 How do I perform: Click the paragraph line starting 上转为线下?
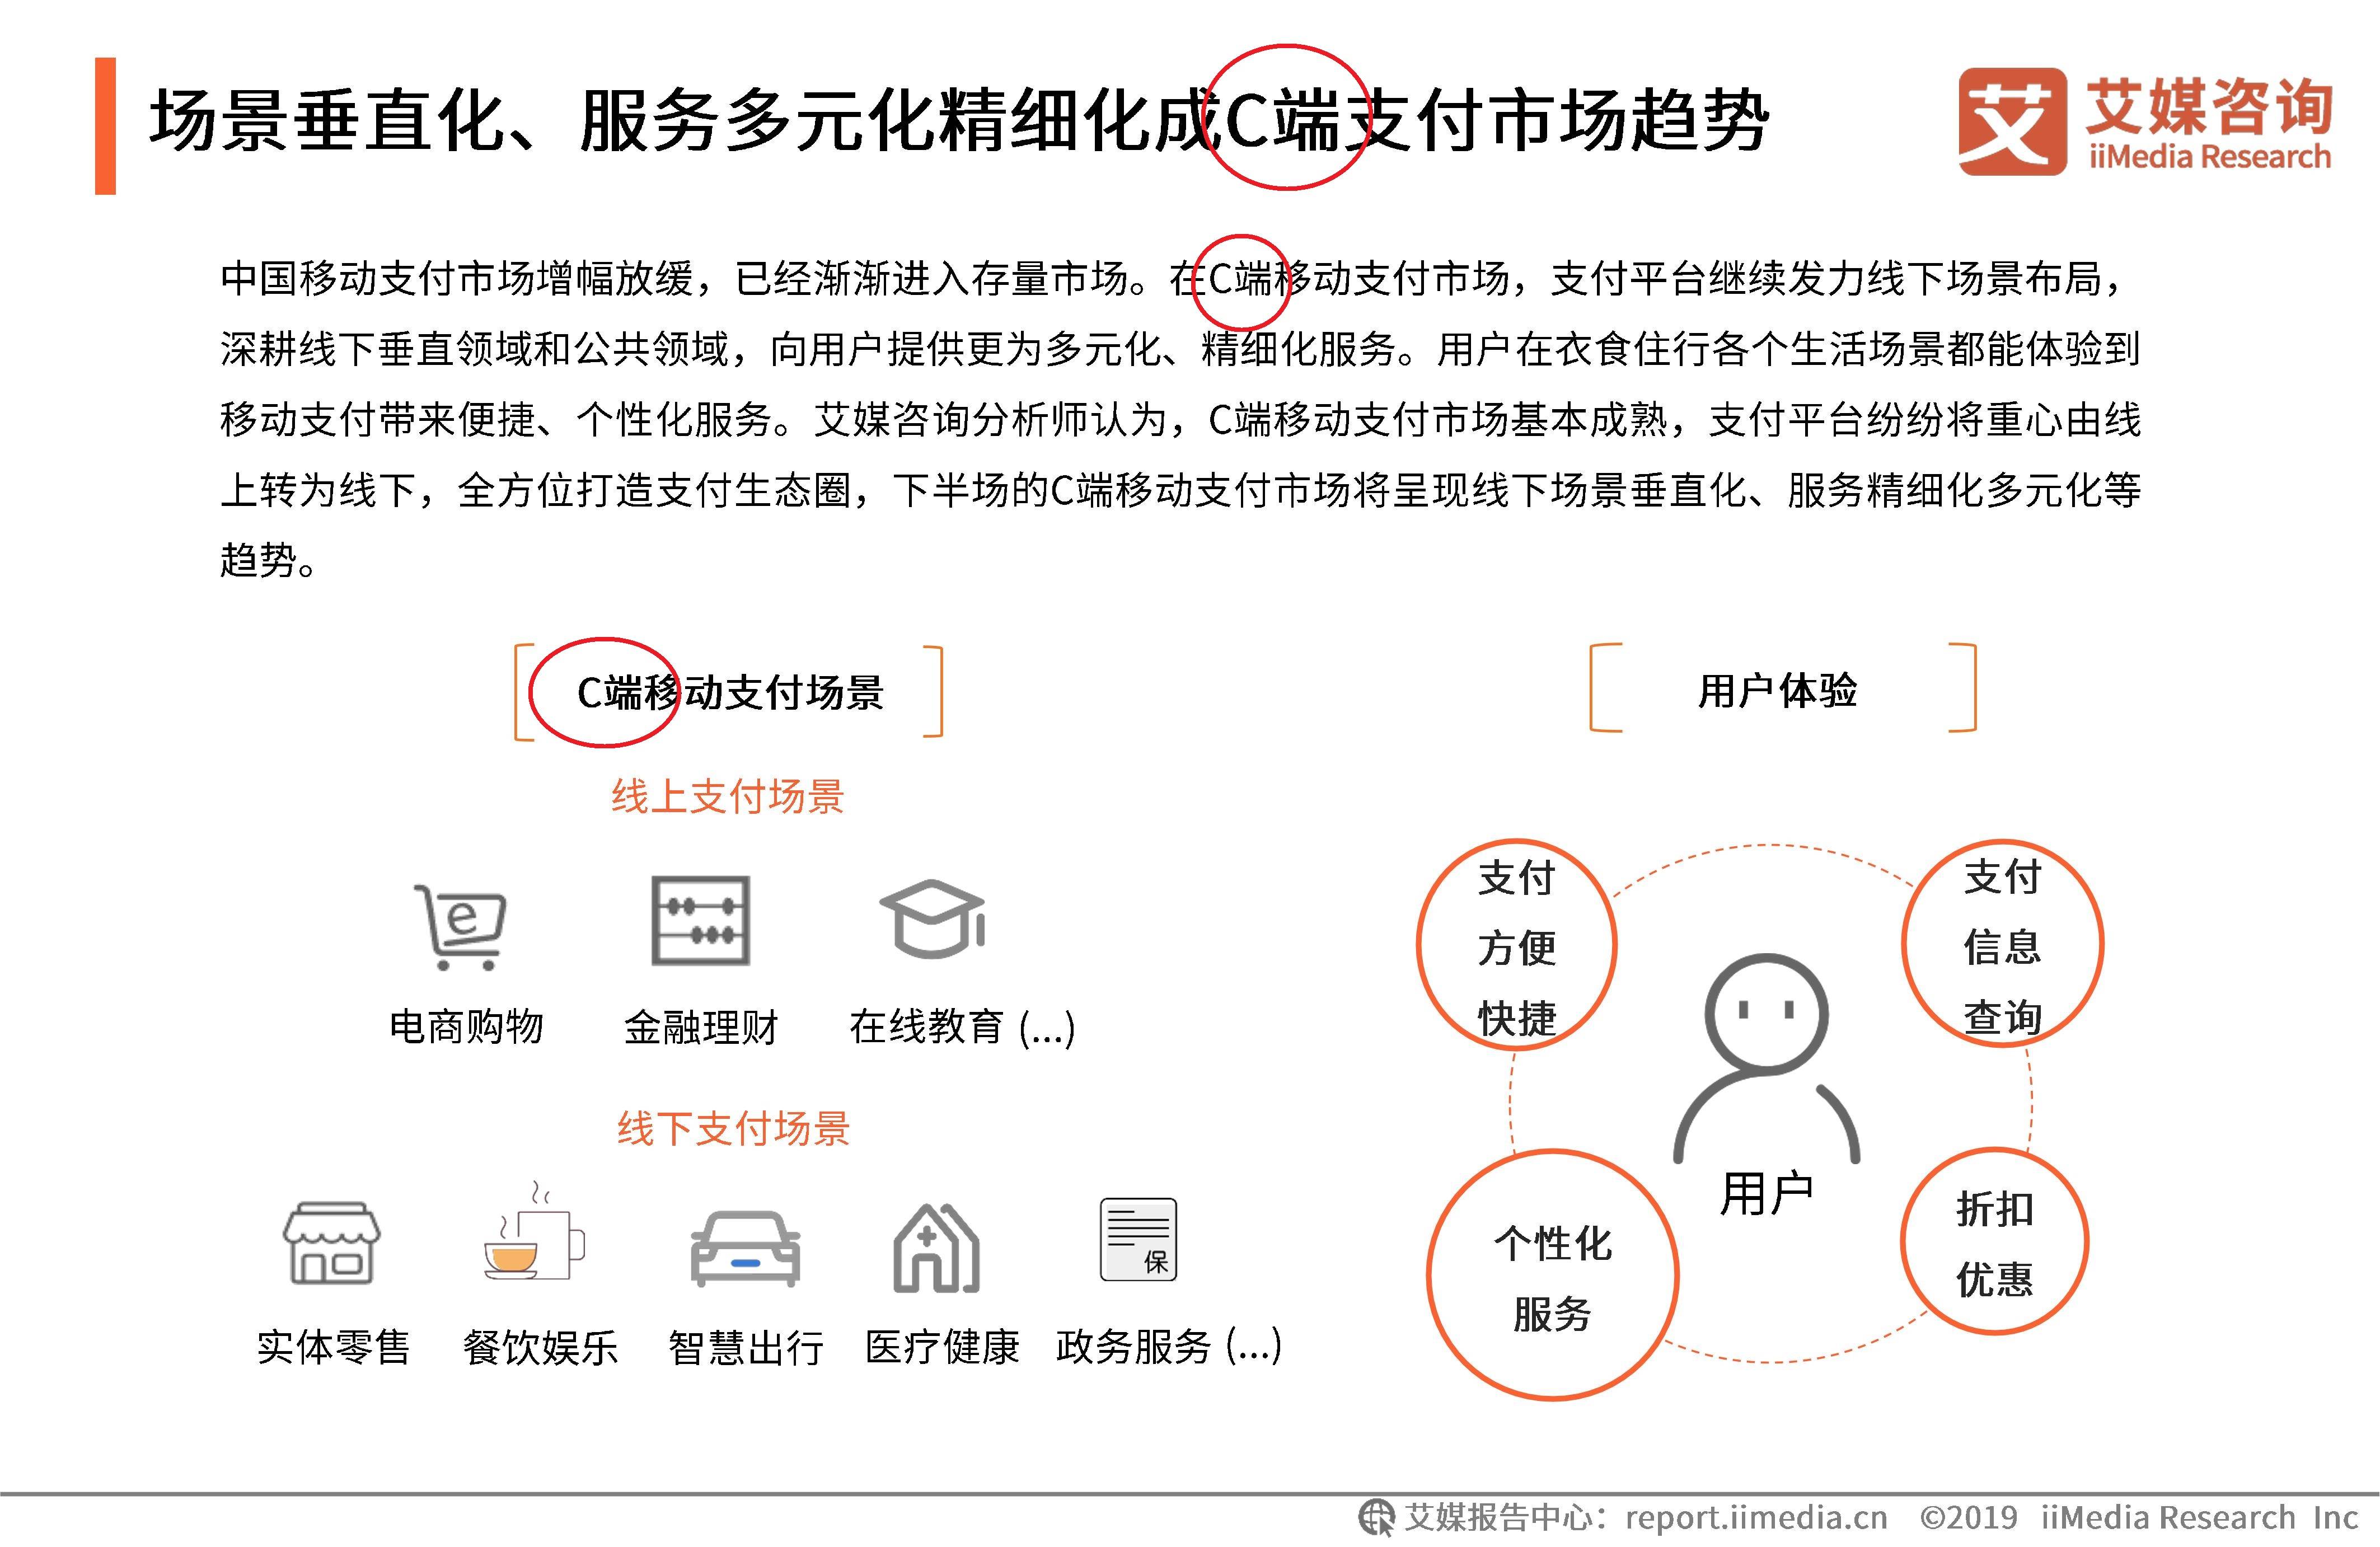pos(1181,490)
